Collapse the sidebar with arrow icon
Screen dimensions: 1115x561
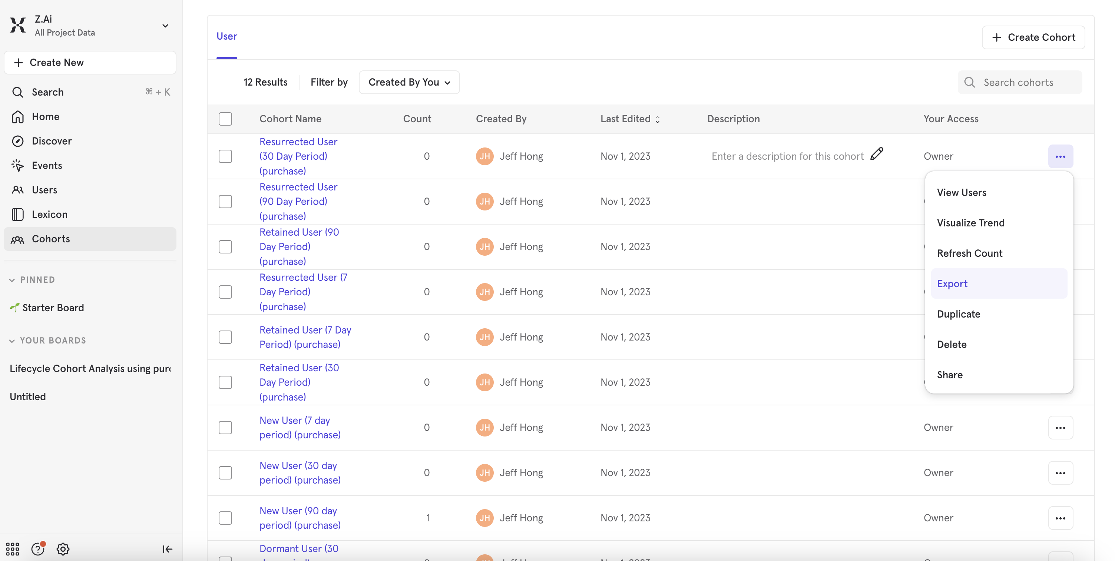[x=167, y=549]
